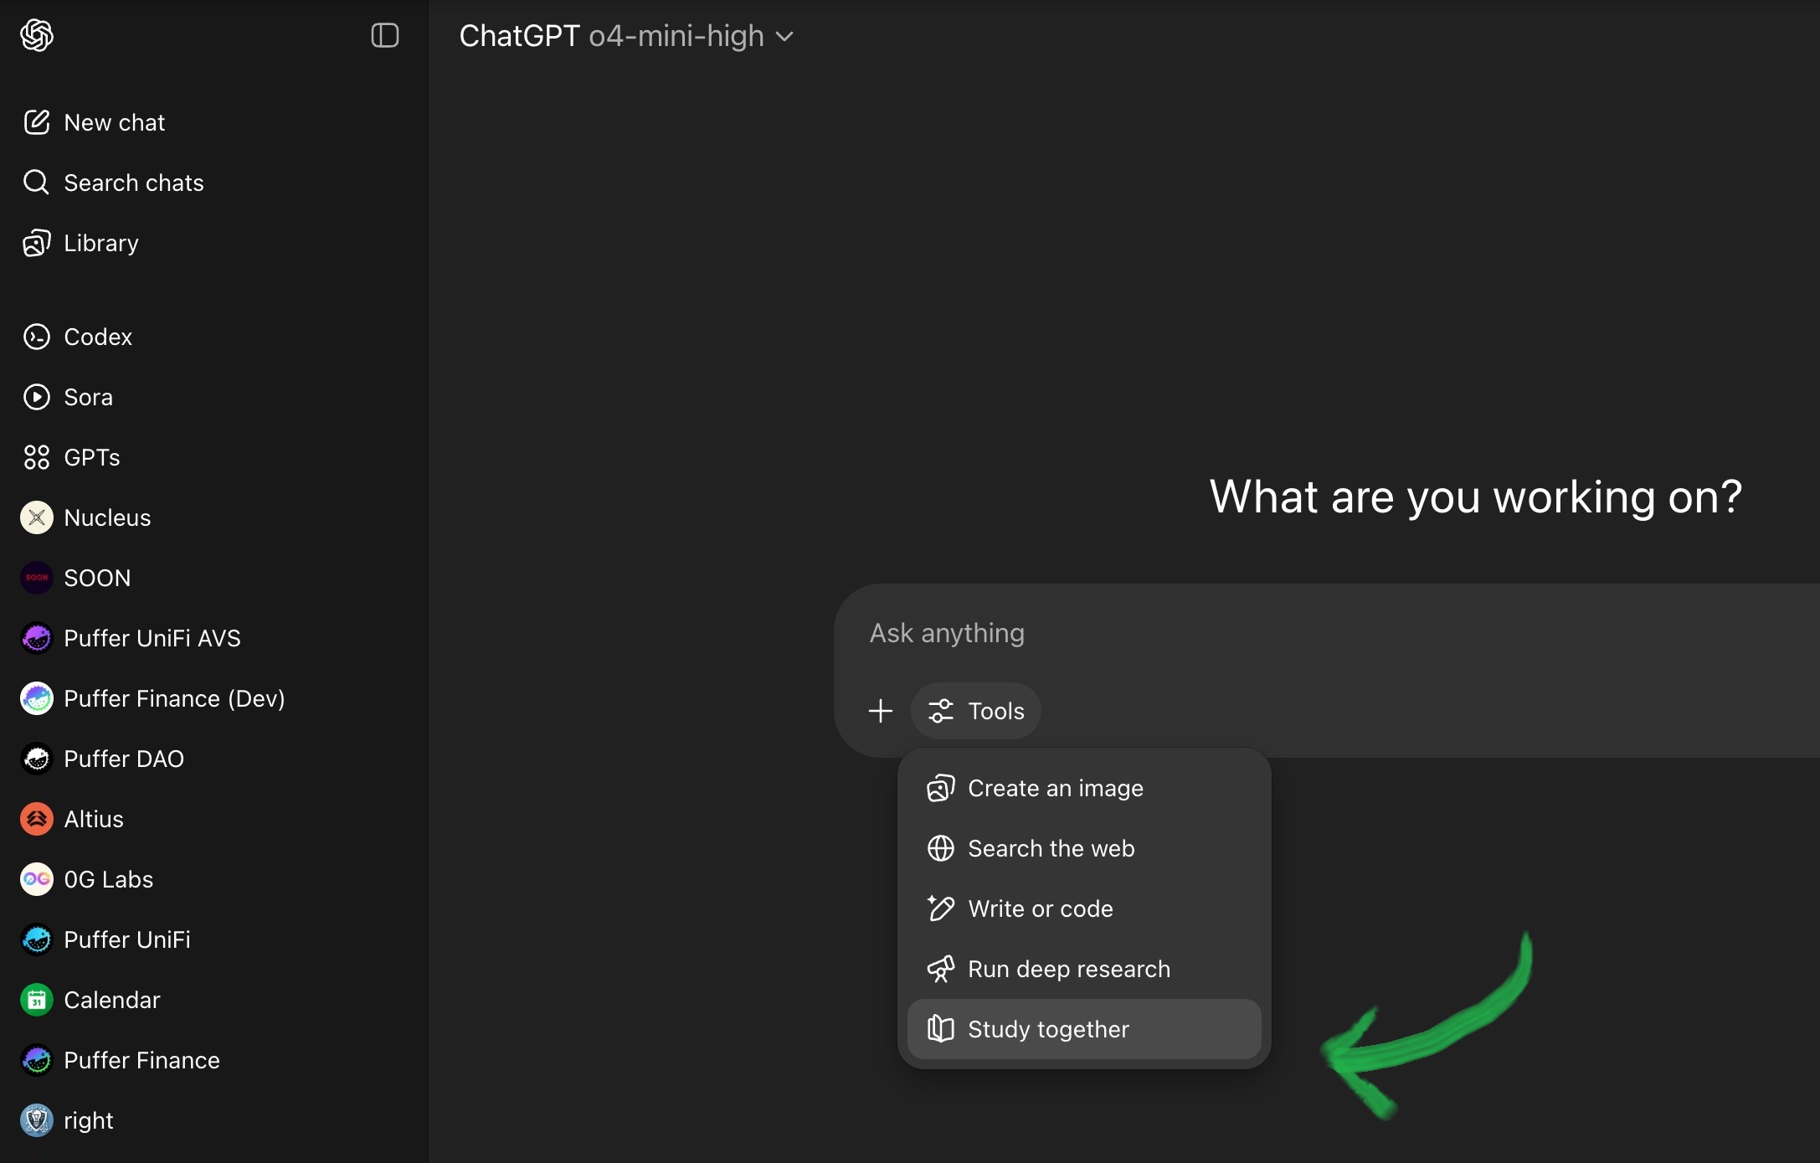Open the Search chats label

coord(134,183)
